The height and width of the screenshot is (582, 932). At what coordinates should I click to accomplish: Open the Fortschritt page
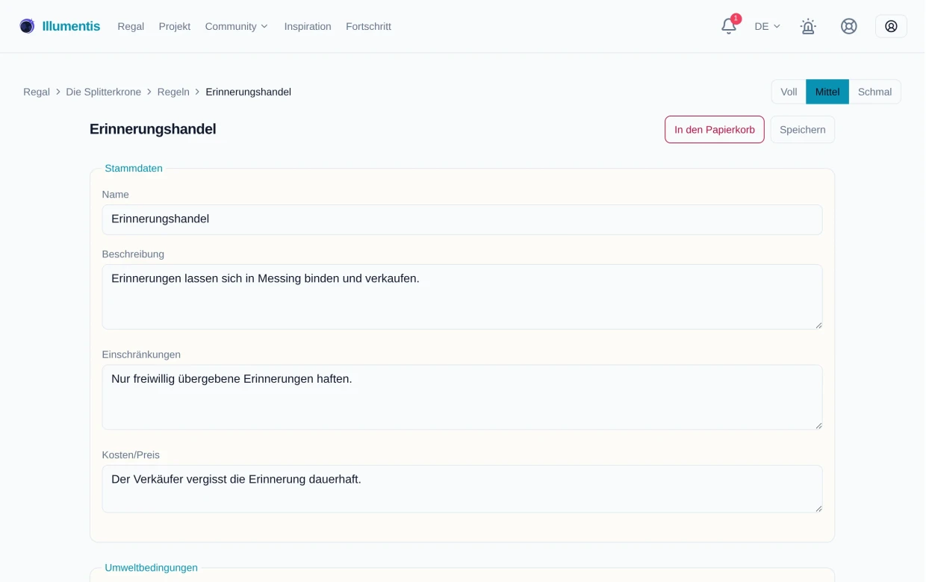coord(368,26)
